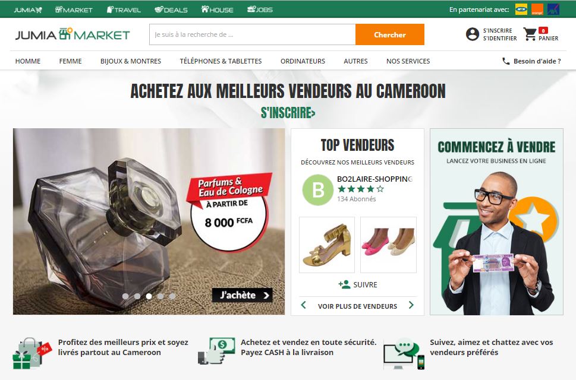Open the Nos Services menu

[x=408, y=61]
